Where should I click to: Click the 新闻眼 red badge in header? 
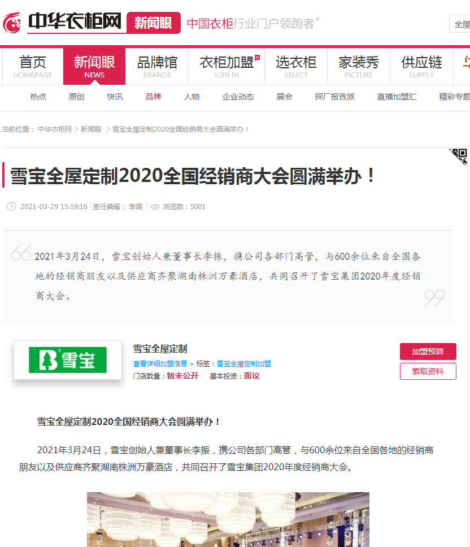[154, 23]
